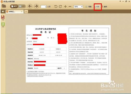Zoom out with the minus icon
This screenshot has height=94, width=131.
(70, 6)
